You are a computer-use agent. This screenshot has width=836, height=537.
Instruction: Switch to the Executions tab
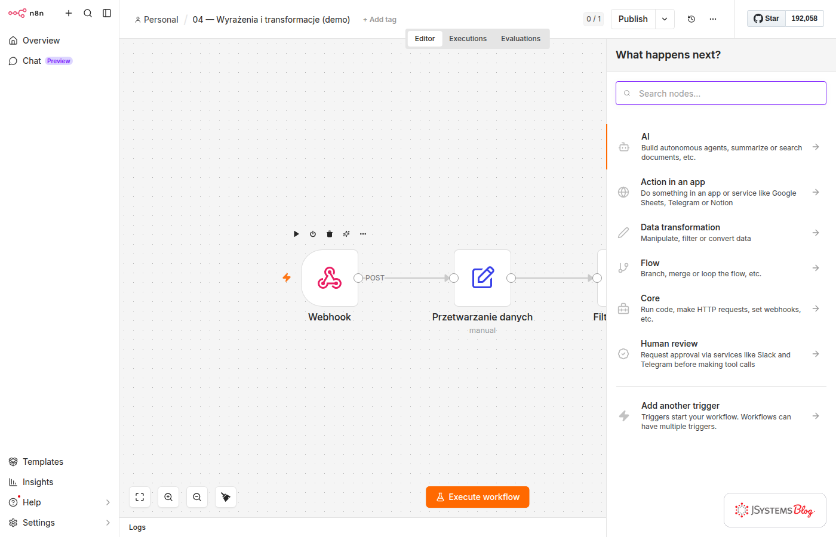pos(468,39)
